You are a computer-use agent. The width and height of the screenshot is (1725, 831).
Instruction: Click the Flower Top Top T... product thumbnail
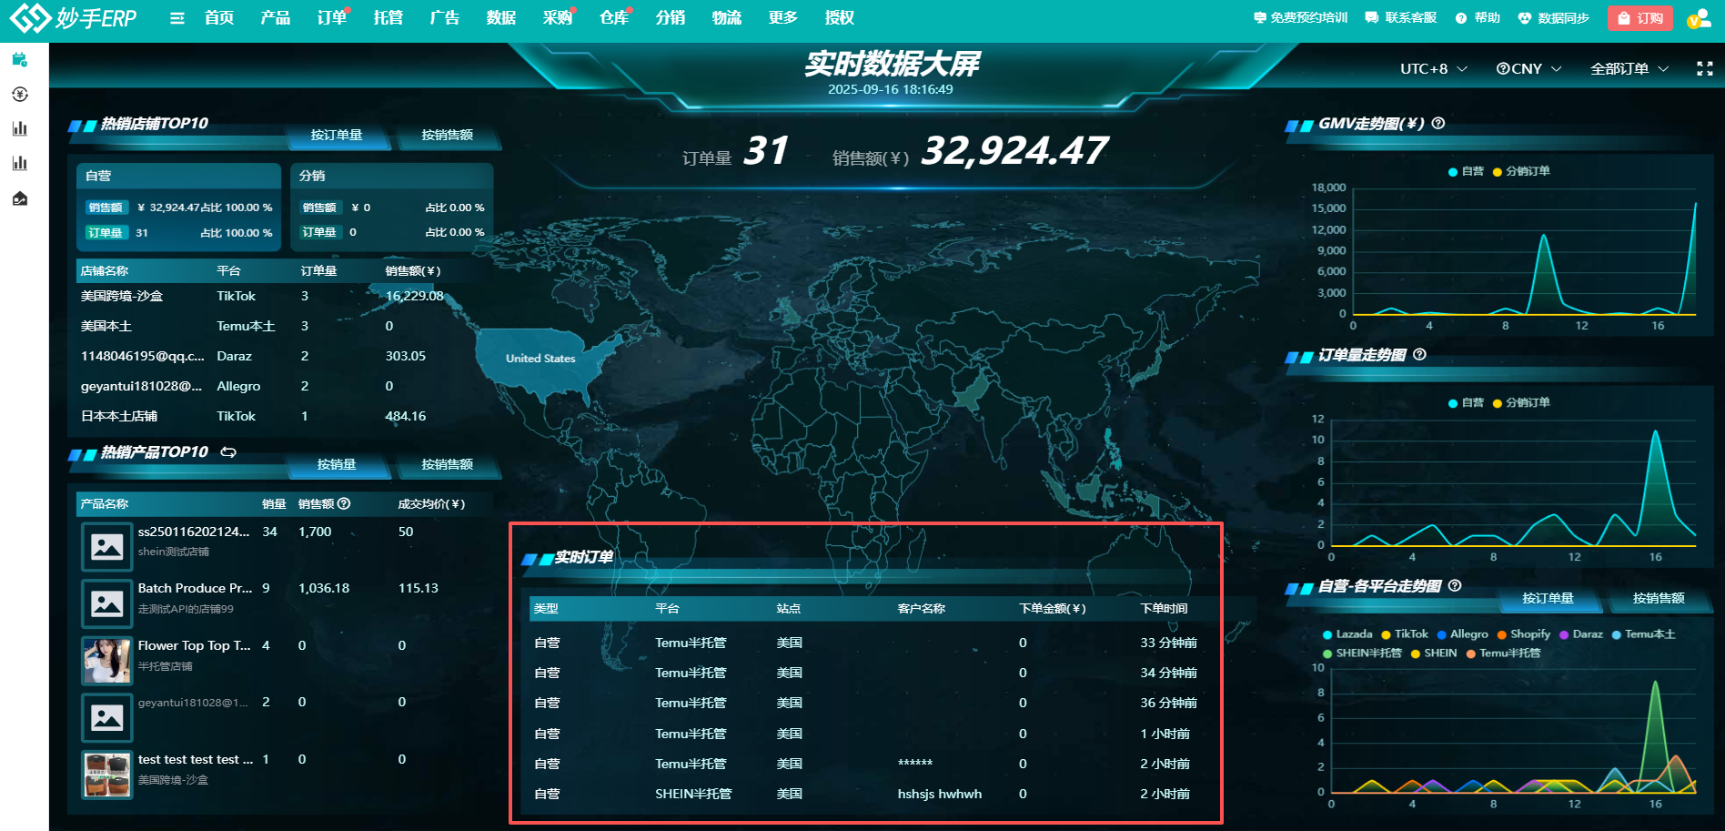[107, 661]
